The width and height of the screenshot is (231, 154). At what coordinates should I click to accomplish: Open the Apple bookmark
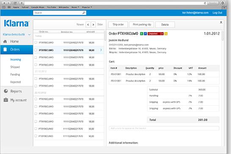[16, 7]
